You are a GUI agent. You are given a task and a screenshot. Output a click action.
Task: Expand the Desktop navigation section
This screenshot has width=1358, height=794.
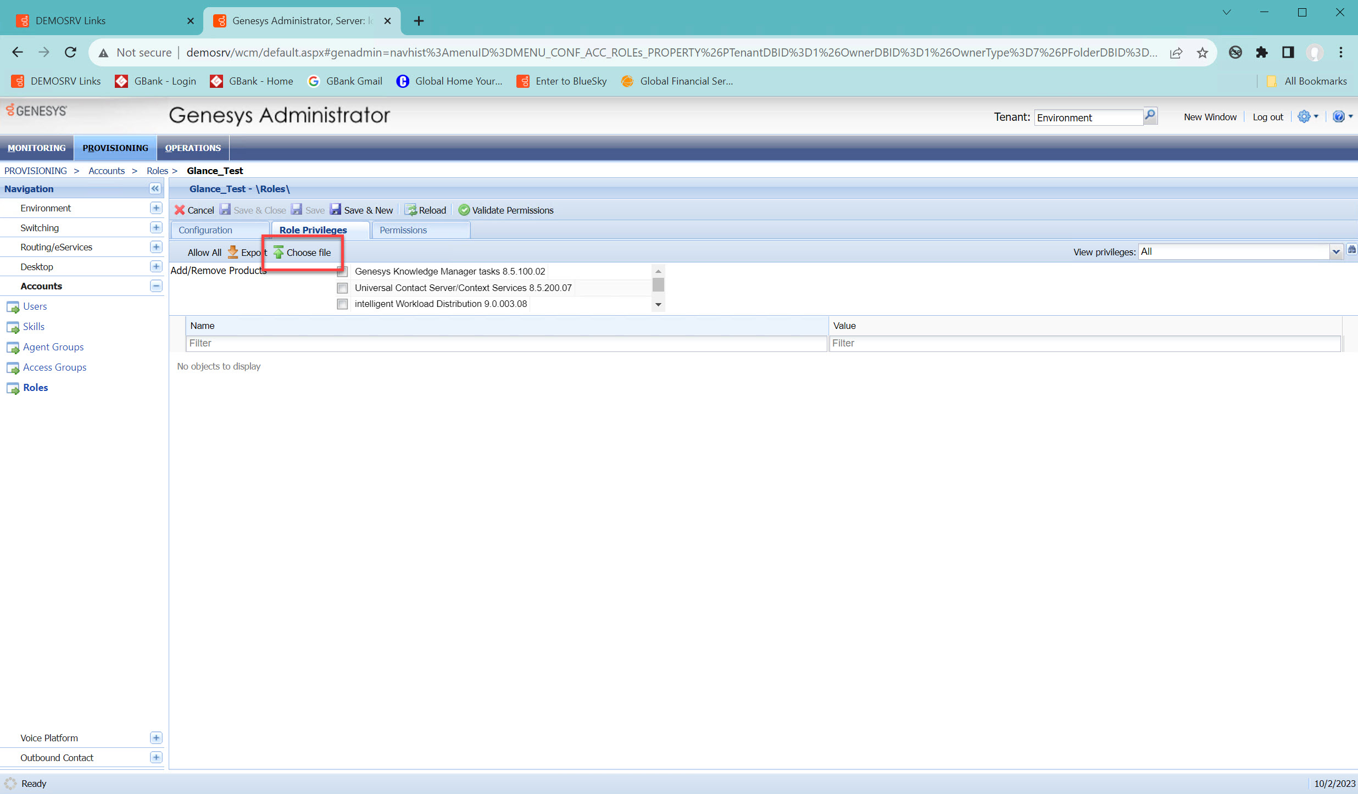pos(156,266)
